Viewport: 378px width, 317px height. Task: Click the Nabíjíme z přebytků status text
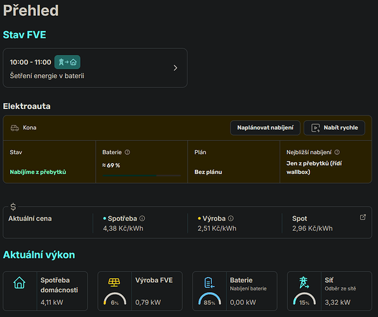click(38, 172)
